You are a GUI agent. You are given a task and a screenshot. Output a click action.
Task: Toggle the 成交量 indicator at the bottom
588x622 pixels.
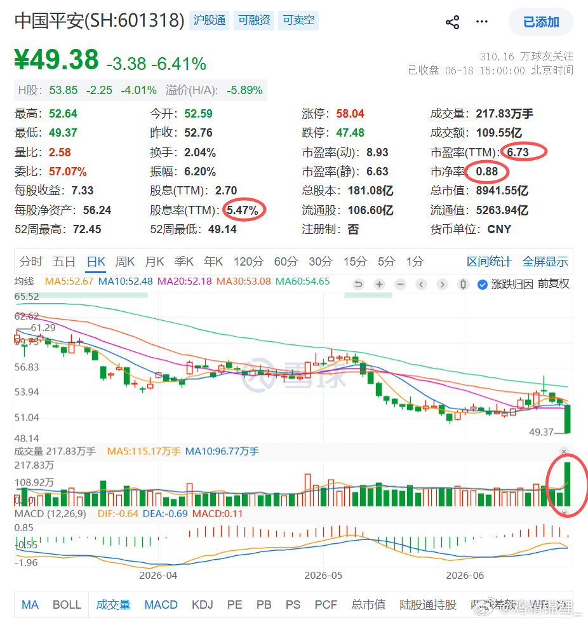[114, 605]
